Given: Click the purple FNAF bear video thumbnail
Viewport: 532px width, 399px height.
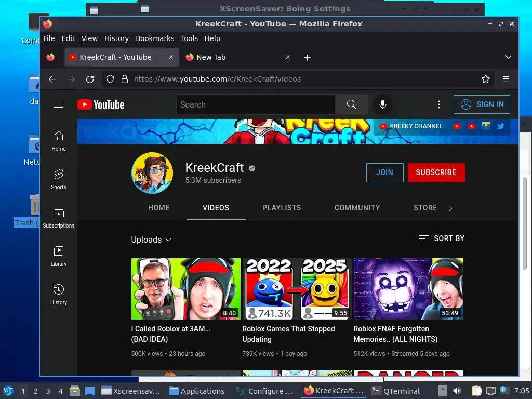Looking at the screenshot, I should [x=408, y=289].
